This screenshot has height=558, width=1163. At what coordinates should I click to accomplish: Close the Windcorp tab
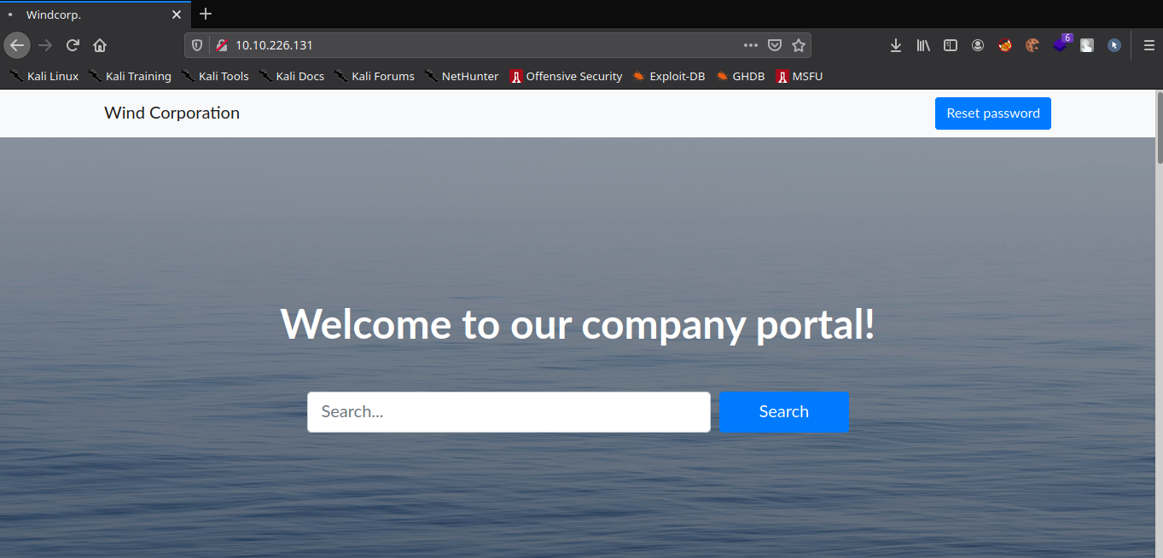click(177, 15)
